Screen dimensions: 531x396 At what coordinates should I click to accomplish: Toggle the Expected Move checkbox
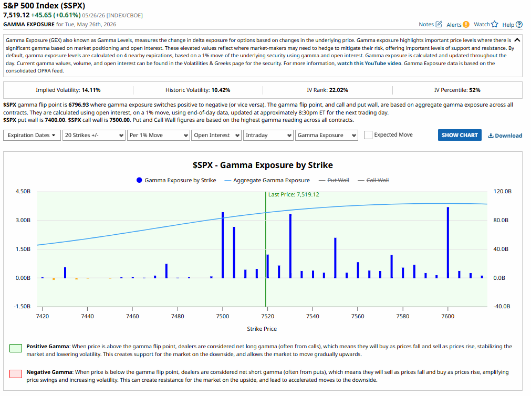coord(368,135)
